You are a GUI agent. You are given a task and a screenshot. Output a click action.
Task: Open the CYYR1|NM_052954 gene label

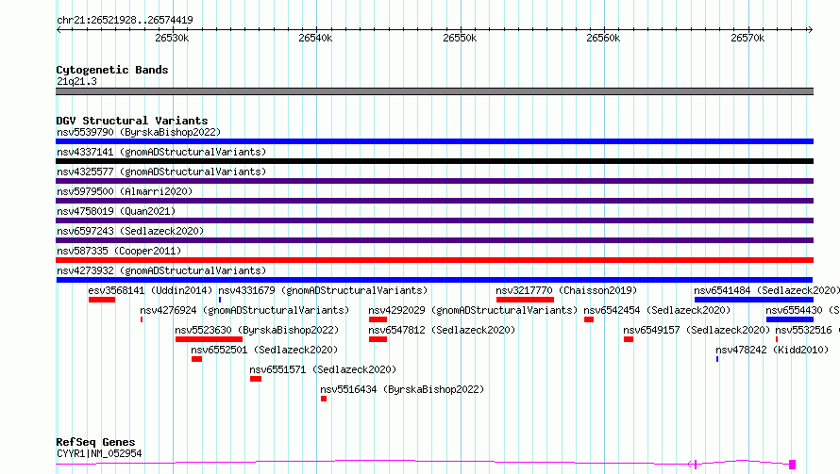(99, 453)
